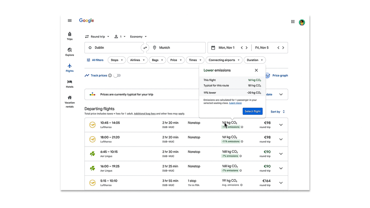Open the Learn more link
This screenshot has width=370, height=208.
click(235, 103)
